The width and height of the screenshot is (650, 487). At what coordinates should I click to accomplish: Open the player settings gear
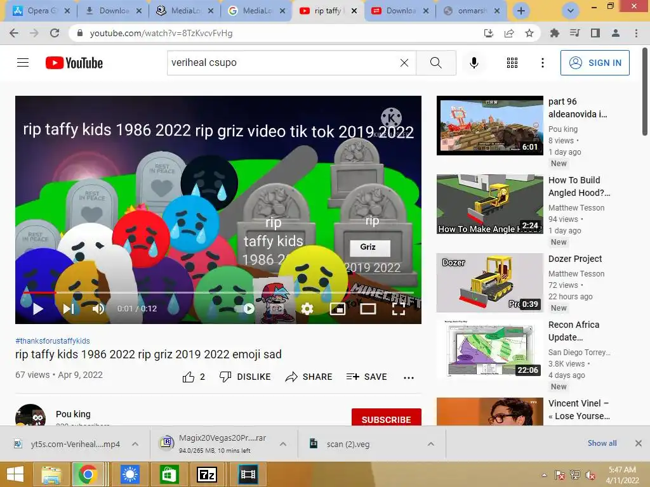click(307, 309)
